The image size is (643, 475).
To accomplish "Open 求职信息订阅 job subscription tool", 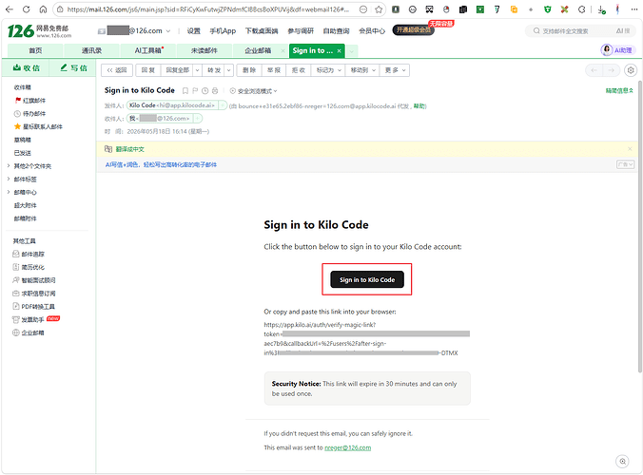I will click(33, 294).
